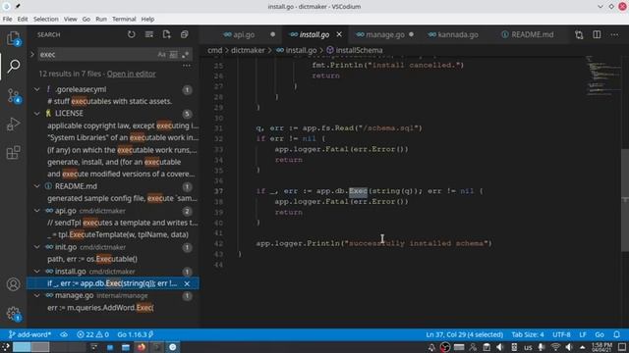This screenshot has width=629, height=353.
Task: Open the Accounts menu icon
Action: 13,284
